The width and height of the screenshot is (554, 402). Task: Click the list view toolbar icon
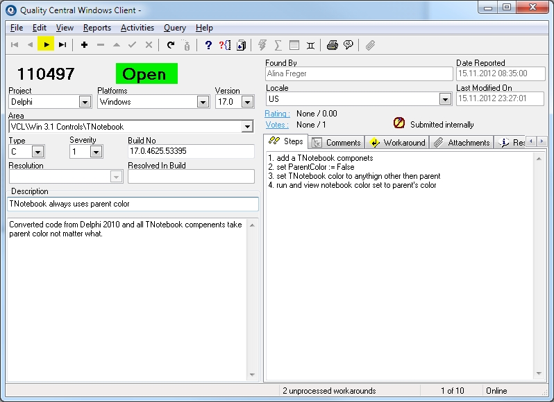pyautogui.click(x=294, y=45)
